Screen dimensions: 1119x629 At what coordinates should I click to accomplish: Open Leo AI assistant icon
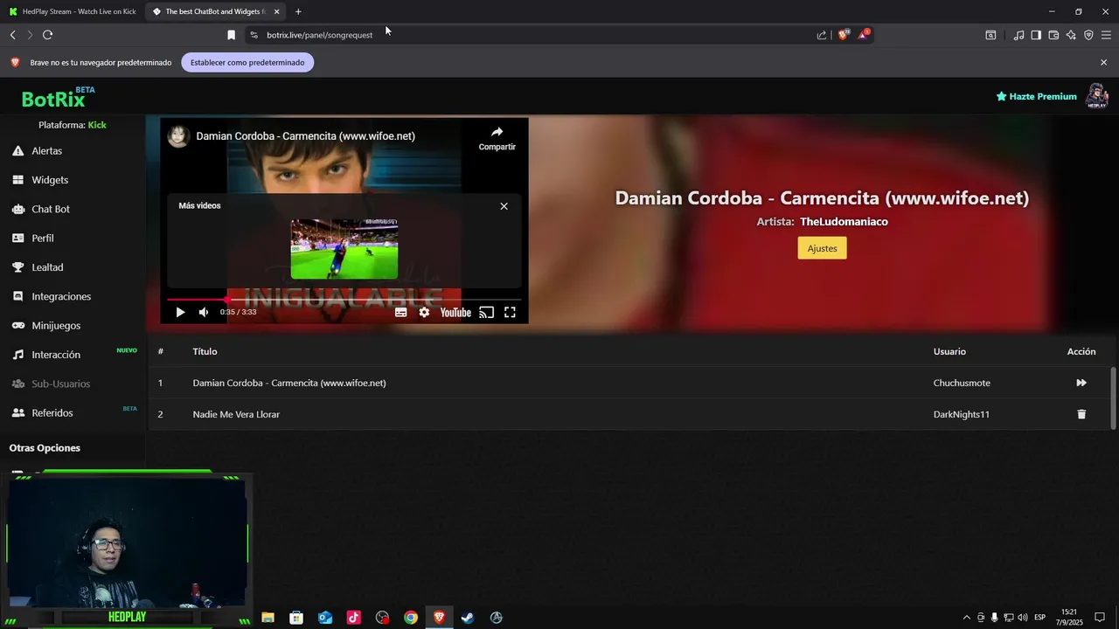[1071, 35]
